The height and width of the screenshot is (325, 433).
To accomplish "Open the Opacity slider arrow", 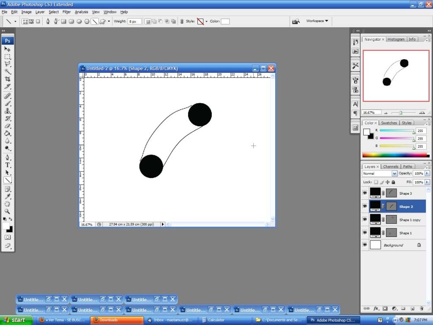I will pos(427,173).
